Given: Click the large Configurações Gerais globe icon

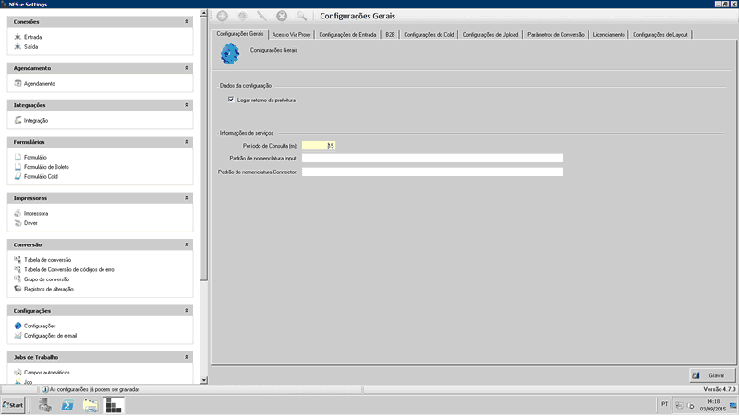Looking at the screenshot, I should (230, 53).
